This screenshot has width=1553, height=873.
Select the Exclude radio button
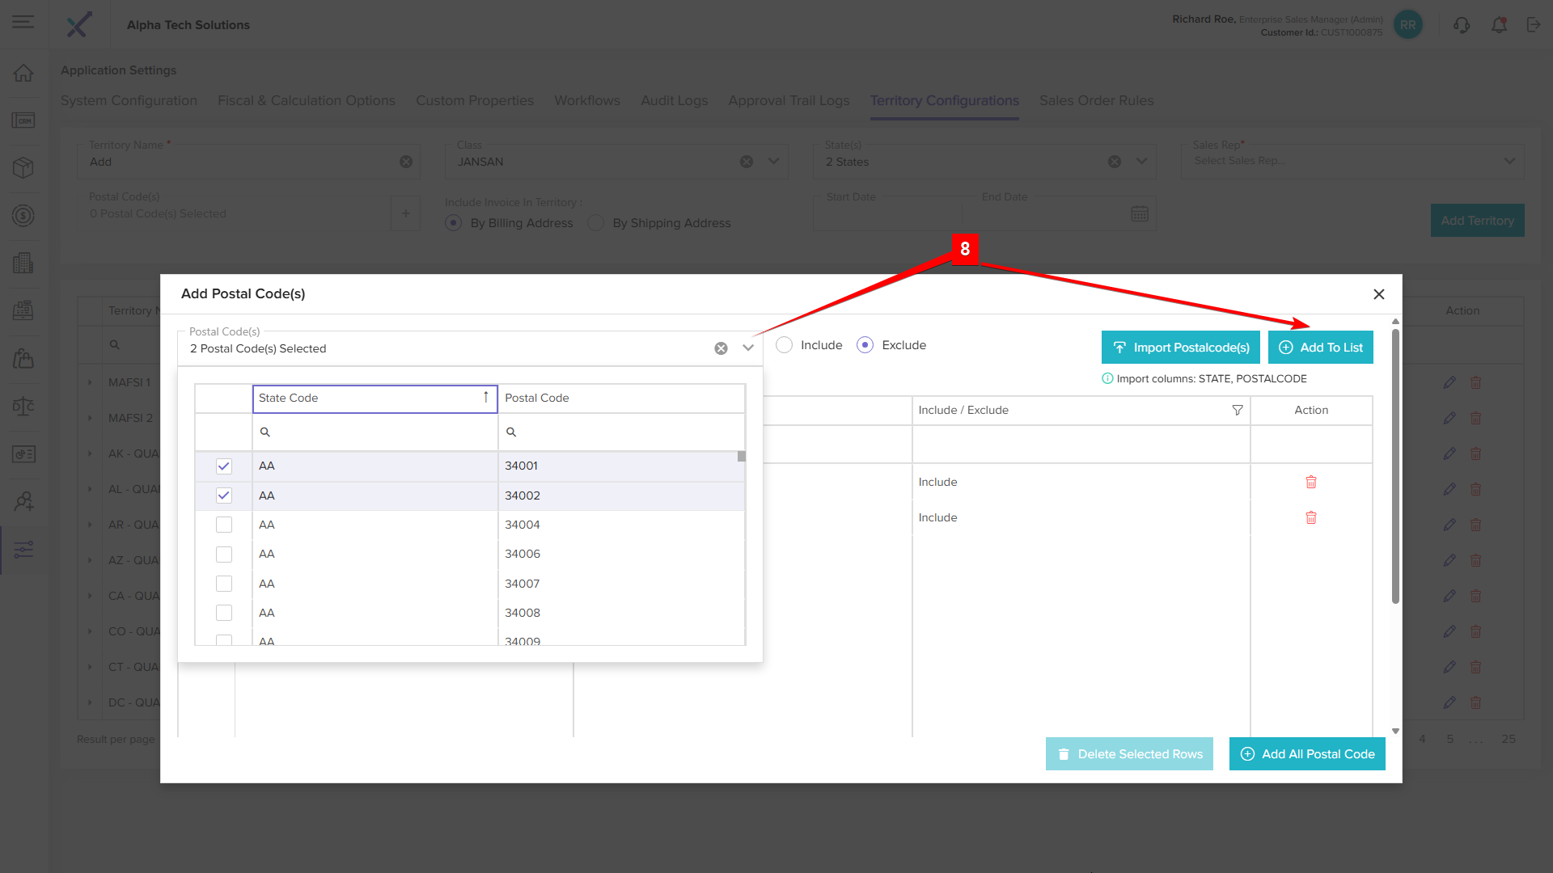(x=865, y=345)
